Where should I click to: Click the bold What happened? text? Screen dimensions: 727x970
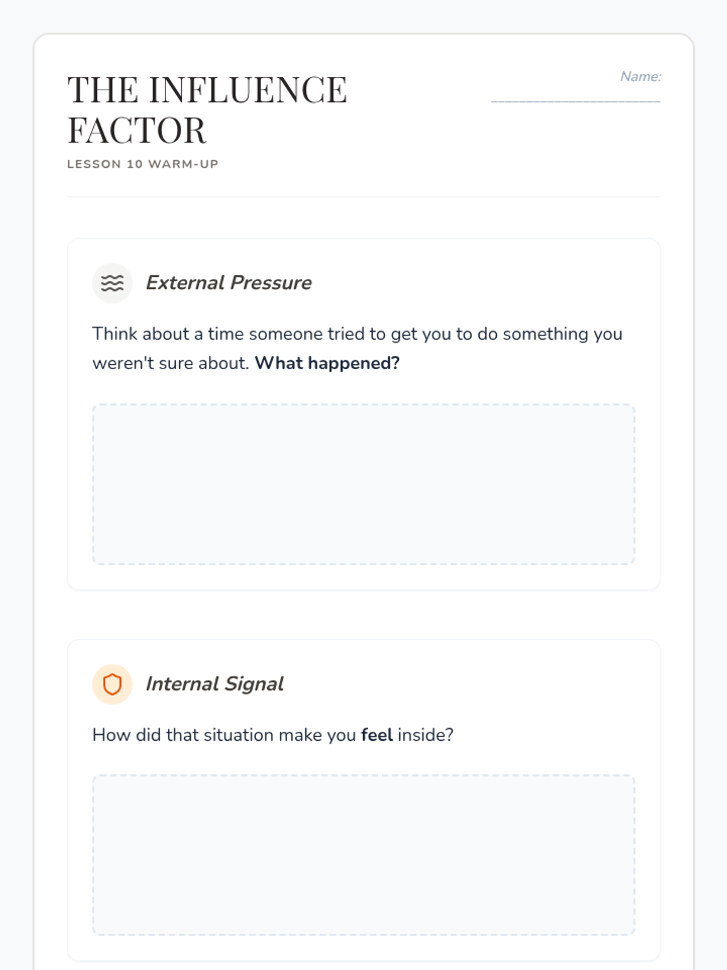coord(327,363)
